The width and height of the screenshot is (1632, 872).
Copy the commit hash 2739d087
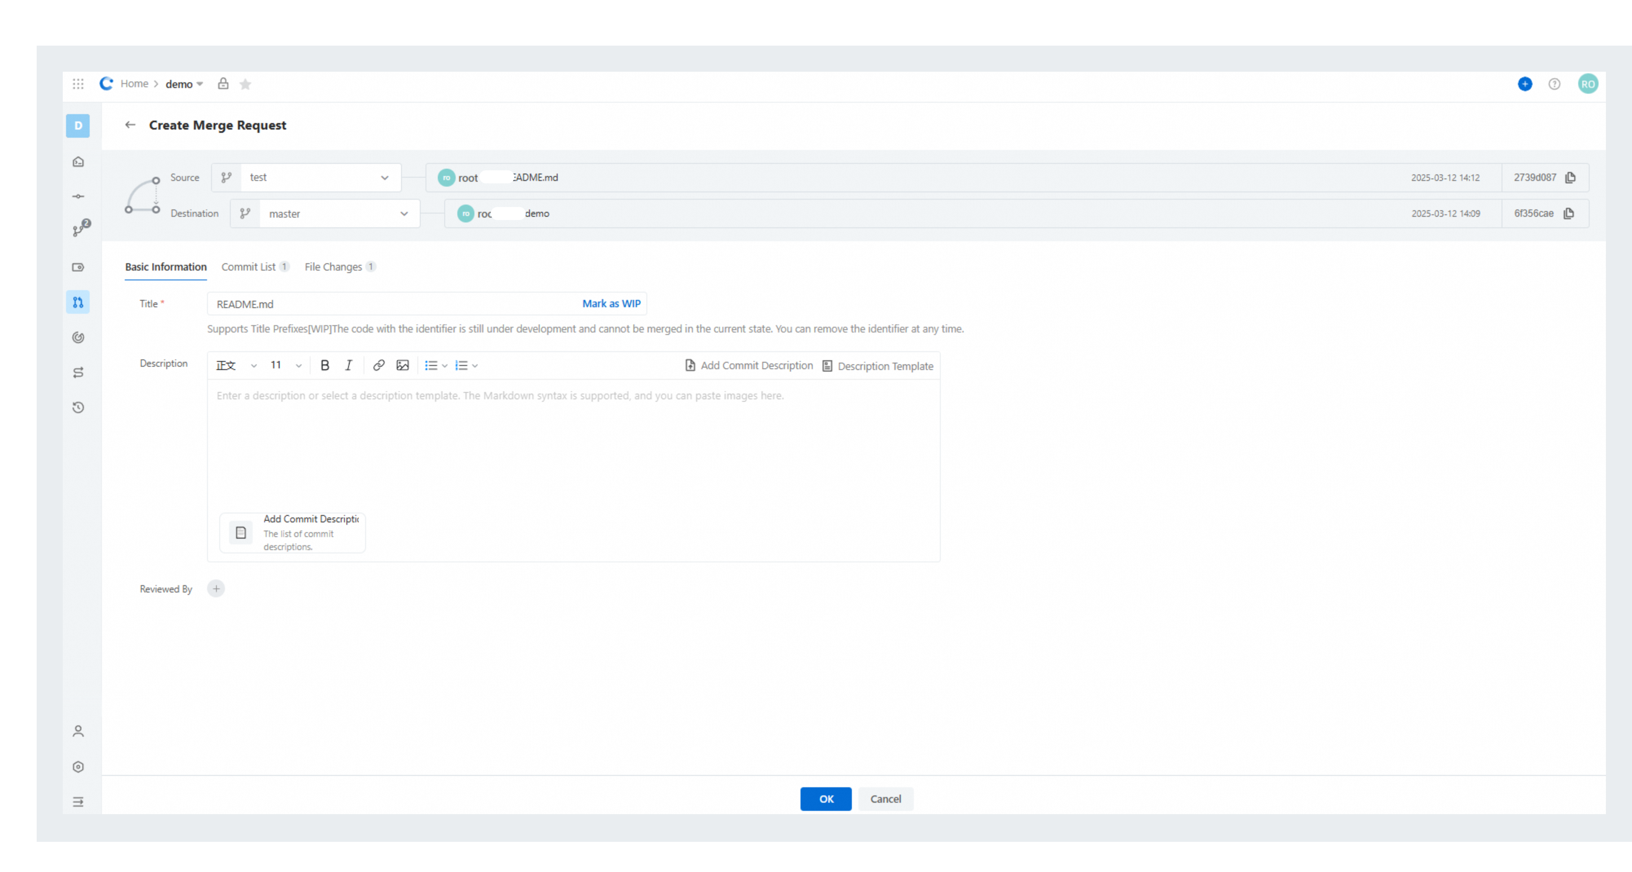[x=1570, y=177]
